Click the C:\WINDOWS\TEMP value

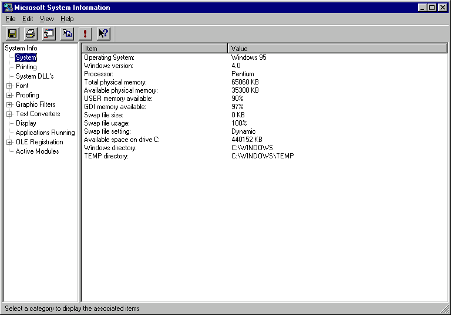tap(262, 156)
